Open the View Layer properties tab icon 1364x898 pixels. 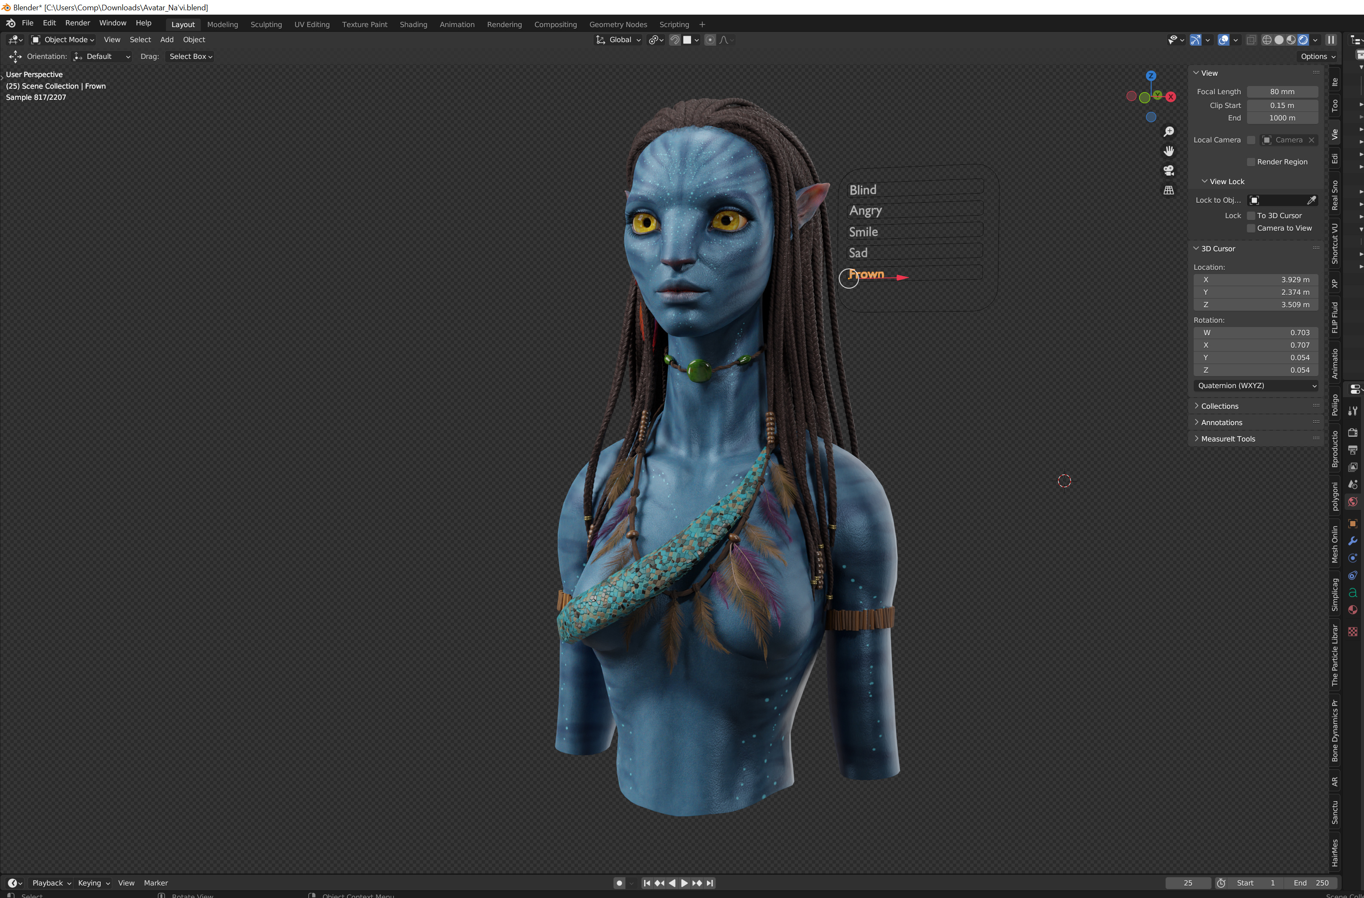1352,467
